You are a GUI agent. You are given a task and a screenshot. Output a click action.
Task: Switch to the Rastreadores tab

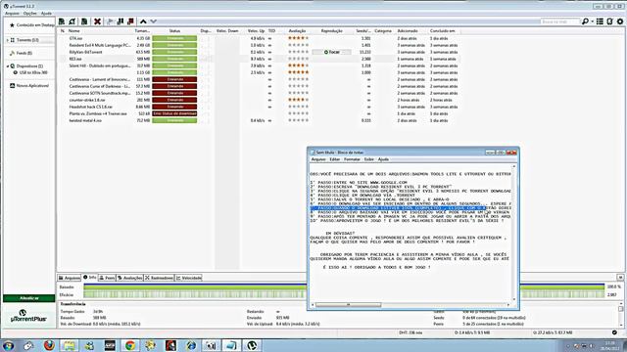click(159, 278)
